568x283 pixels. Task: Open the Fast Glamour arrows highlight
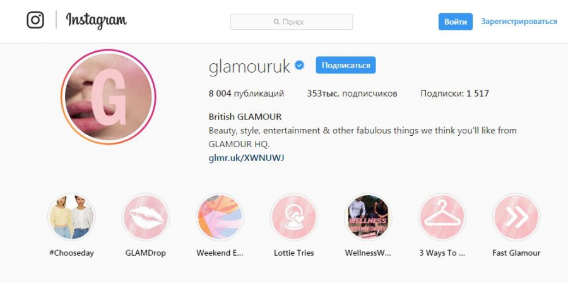(x=516, y=217)
